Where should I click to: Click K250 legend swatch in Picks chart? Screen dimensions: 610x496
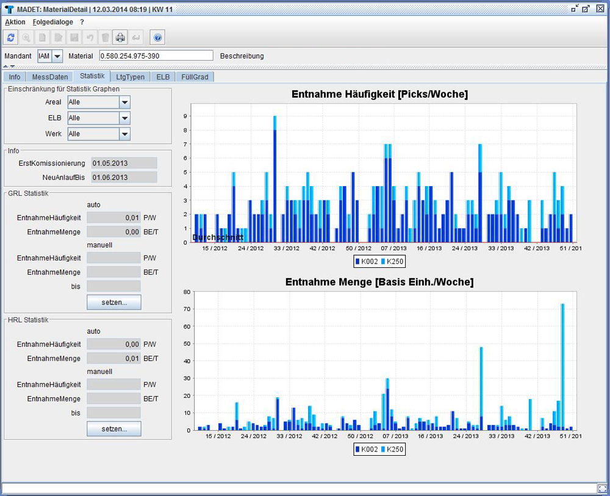coord(383,261)
